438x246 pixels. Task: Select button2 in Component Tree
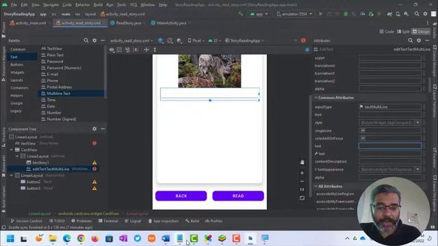[x=34, y=182]
